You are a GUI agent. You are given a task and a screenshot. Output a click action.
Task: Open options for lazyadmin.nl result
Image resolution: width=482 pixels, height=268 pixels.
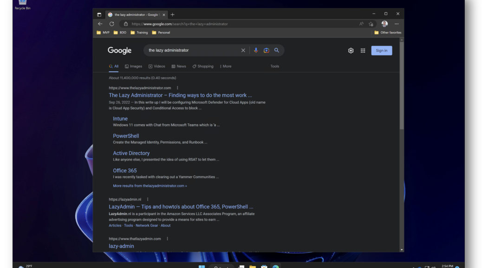pos(148,199)
